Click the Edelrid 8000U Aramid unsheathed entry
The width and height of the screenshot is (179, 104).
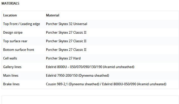[x=90, y=67]
